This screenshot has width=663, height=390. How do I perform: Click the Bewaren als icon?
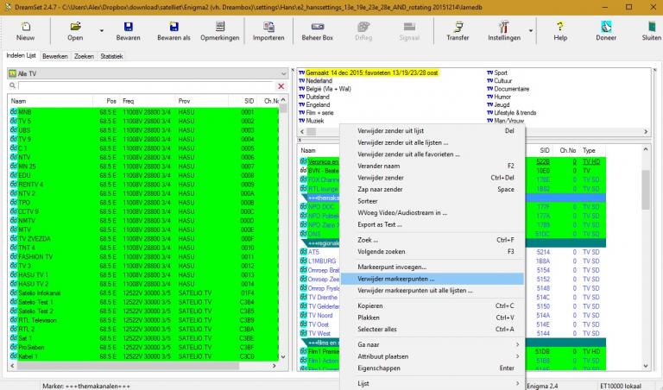174,30
